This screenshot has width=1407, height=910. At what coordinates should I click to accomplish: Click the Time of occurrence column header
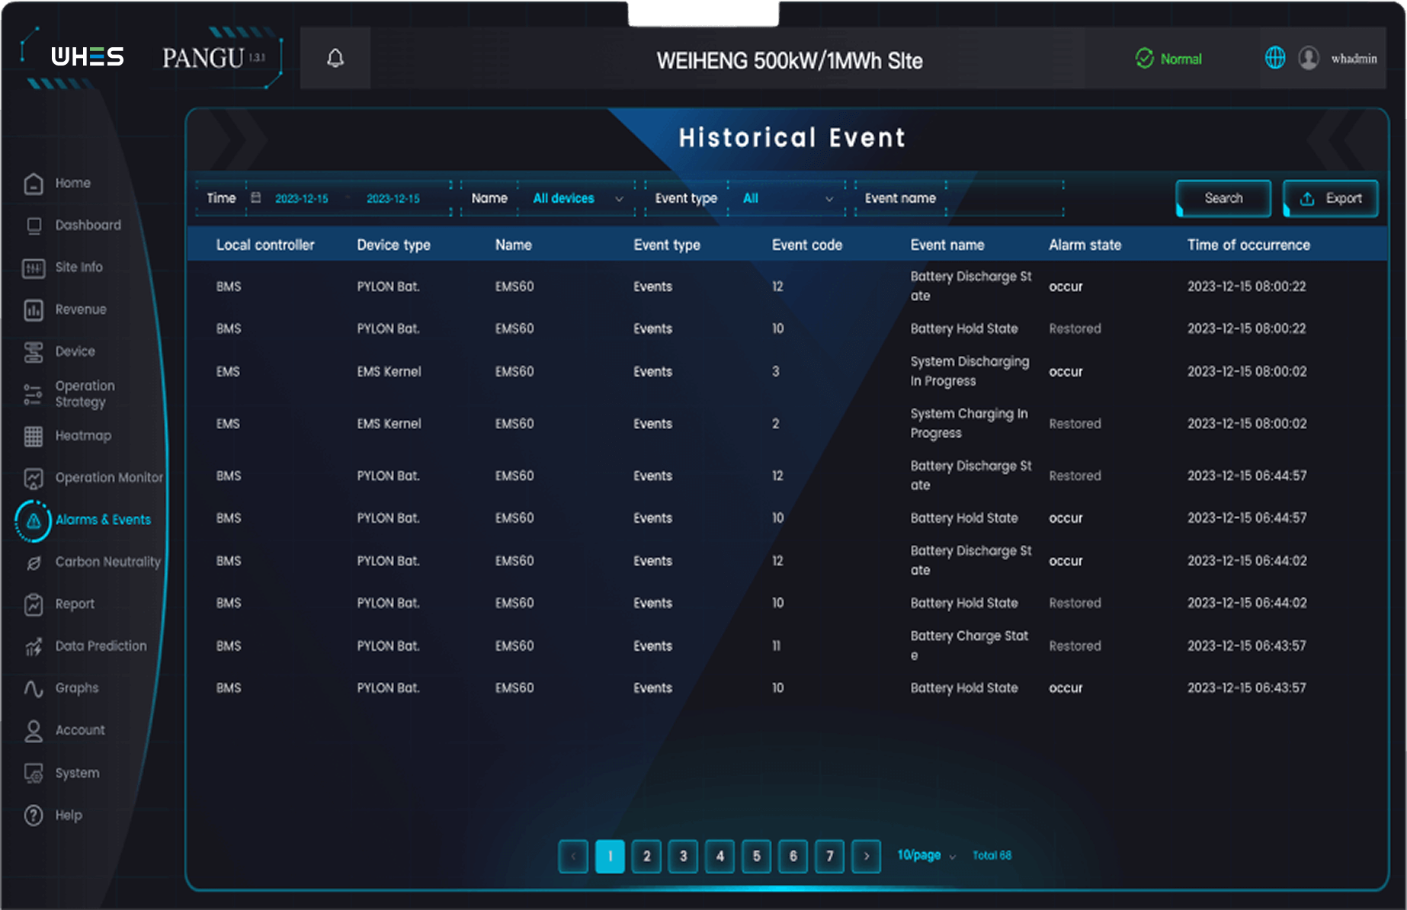click(1248, 245)
